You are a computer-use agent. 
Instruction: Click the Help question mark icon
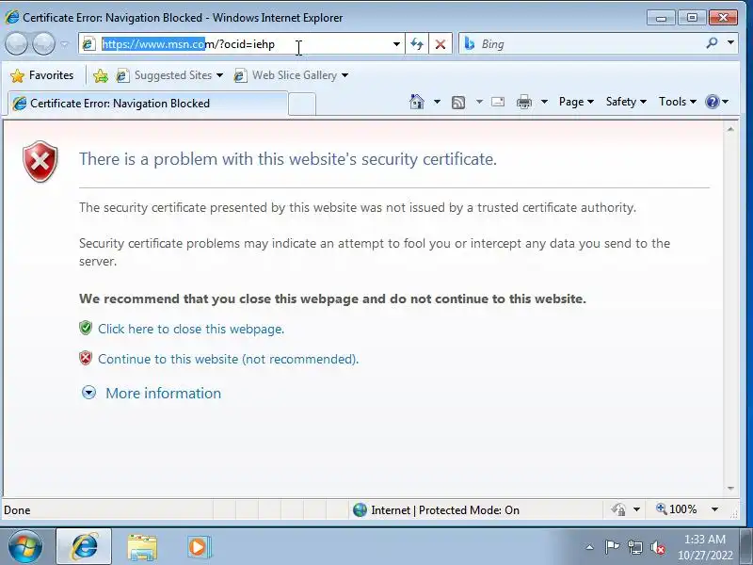tap(713, 102)
